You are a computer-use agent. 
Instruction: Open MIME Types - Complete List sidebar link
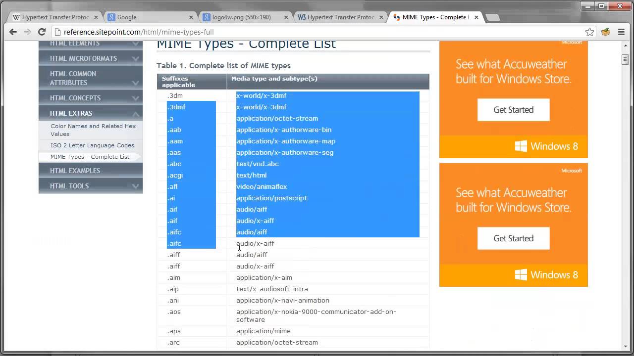(x=90, y=157)
